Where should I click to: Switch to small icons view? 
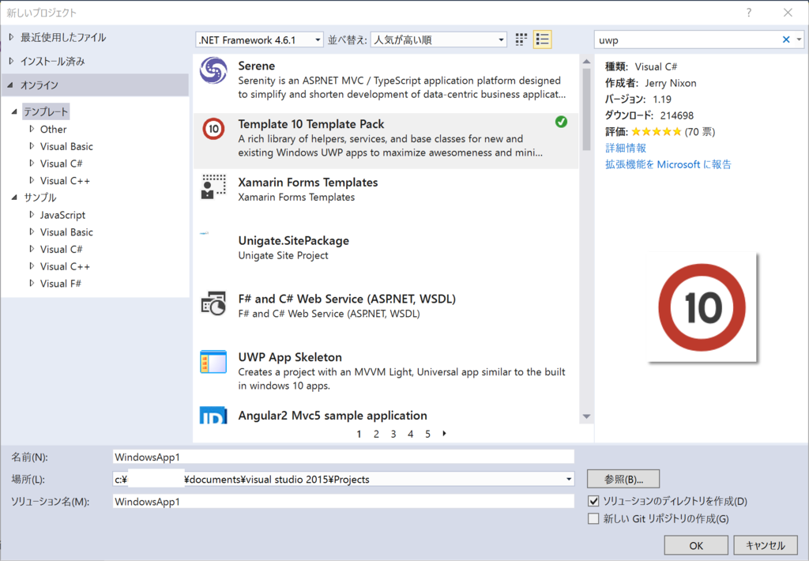click(521, 40)
